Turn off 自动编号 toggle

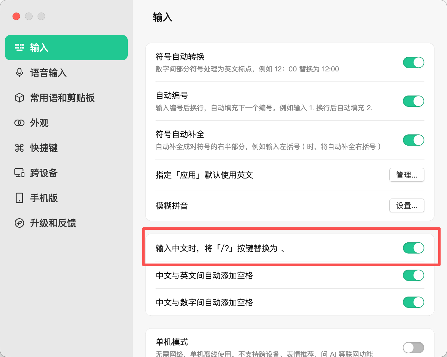pos(414,101)
